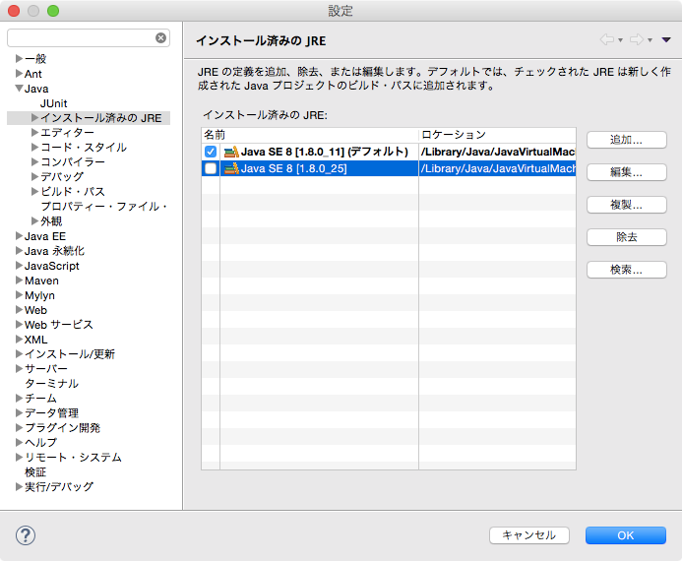The width and height of the screenshot is (682, 561).
Task: Select インストール/更新 in the tree
Action: [x=70, y=354]
